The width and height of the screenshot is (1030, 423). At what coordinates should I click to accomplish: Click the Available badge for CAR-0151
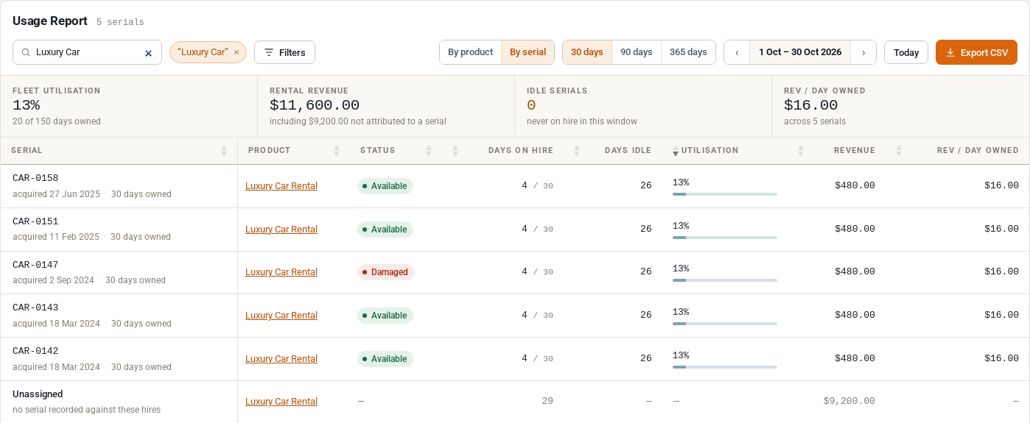coord(385,230)
